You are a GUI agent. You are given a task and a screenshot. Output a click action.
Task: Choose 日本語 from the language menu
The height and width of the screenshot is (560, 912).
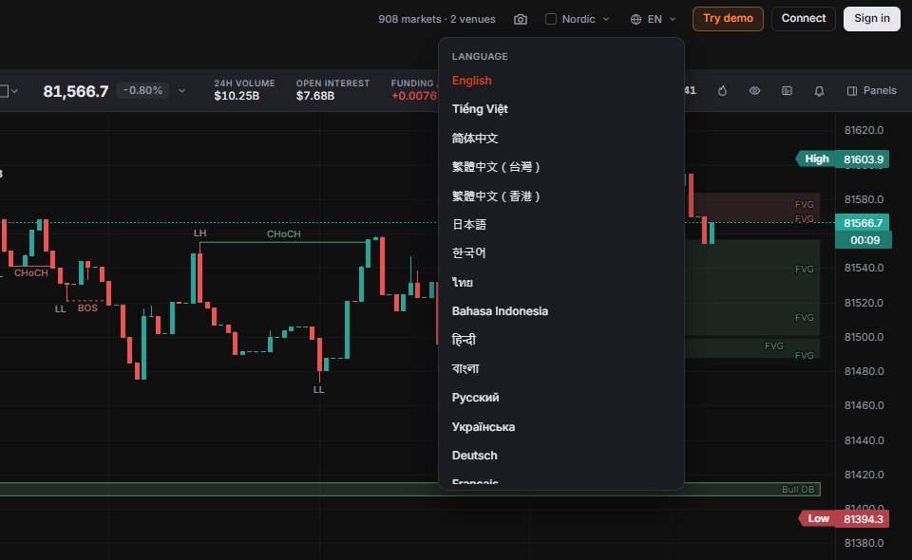pos(468,225)
